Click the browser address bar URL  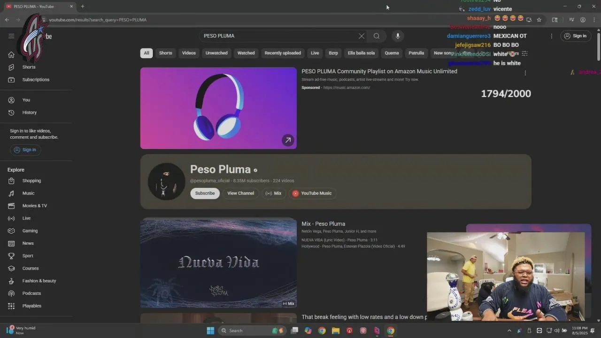click(x=98, y=20)
